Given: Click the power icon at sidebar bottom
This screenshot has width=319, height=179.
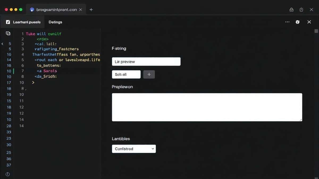Looking at the screenshot, I should tap(8, 174).
